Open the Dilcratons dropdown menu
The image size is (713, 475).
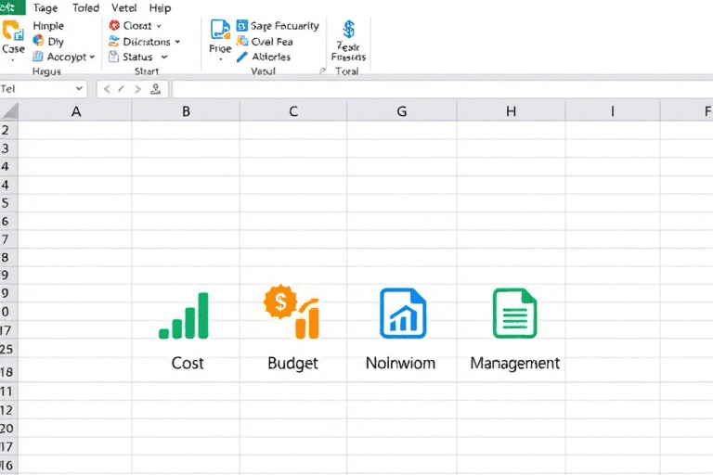point(177,42)
